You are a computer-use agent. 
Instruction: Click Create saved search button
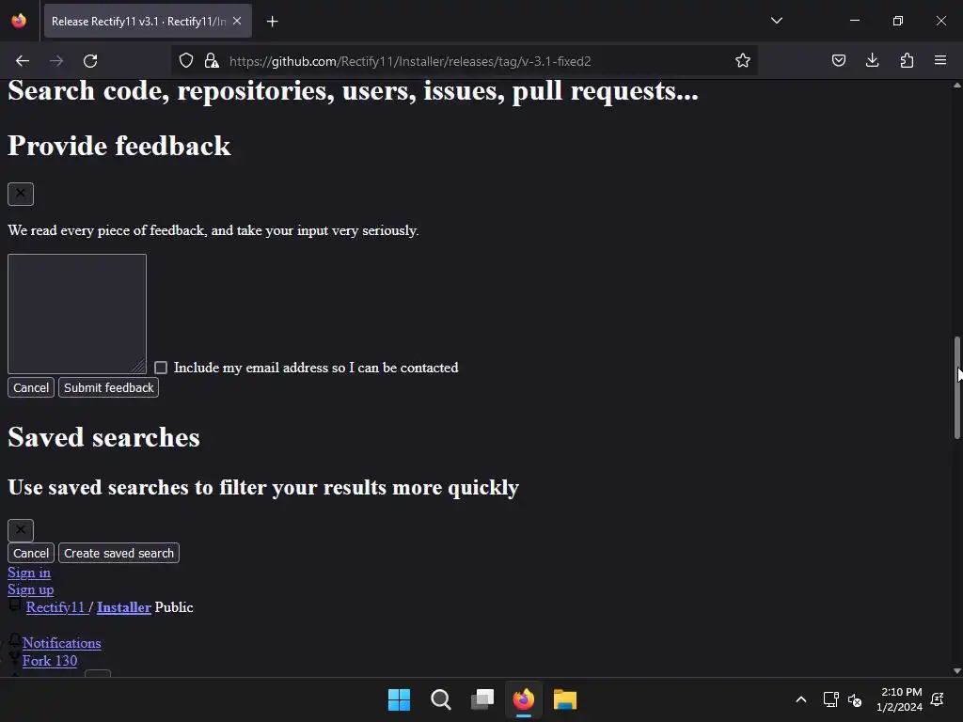click(x=118, y=553)
